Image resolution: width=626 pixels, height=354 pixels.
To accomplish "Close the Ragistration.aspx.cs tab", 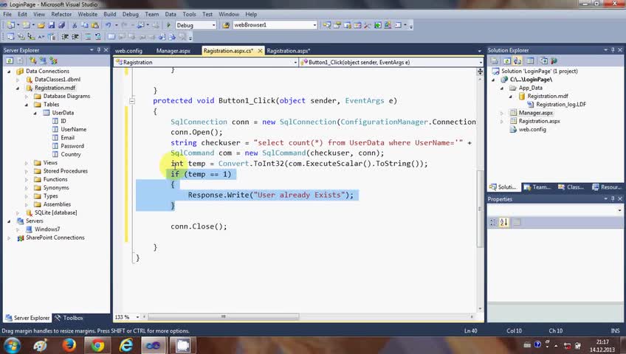I will 260,51.
